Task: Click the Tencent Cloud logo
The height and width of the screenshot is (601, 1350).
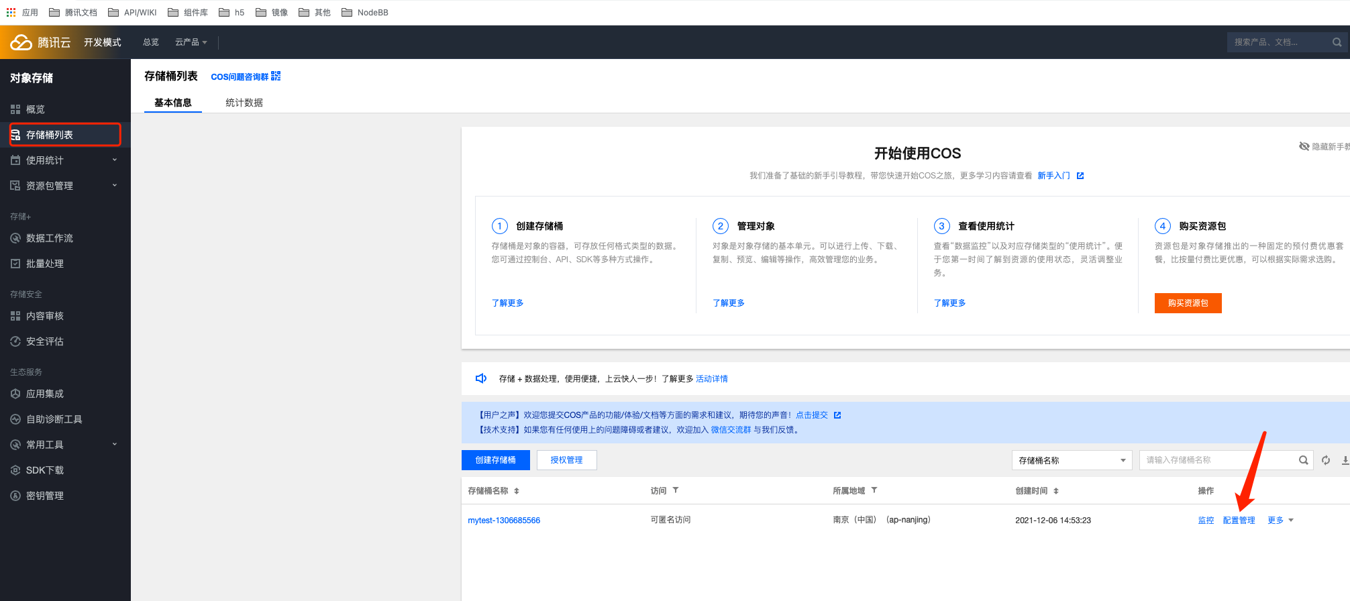Action: point(40,42)
